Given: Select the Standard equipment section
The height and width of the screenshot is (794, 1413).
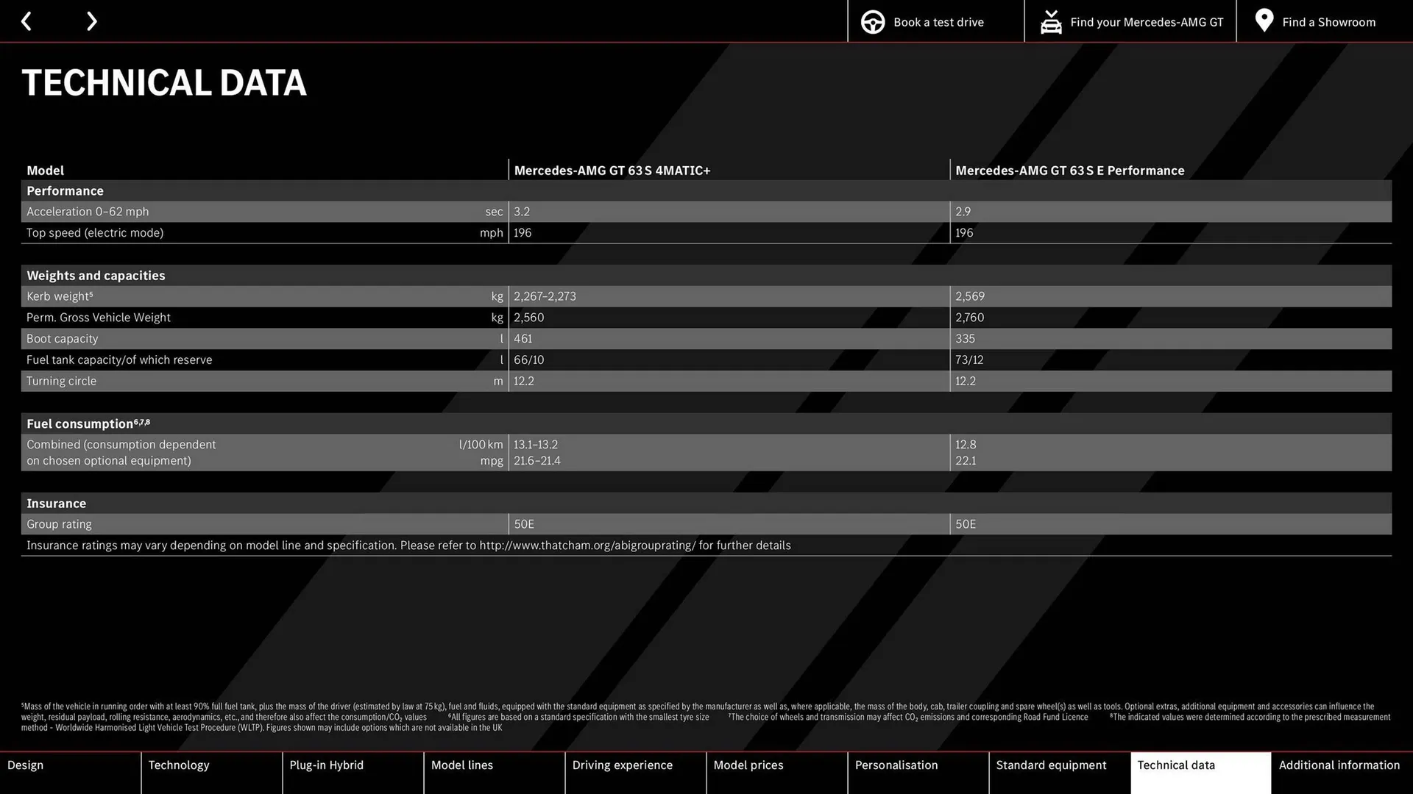Looking at the screenshot, I should pyautogui.click(x=1051, y=765).
